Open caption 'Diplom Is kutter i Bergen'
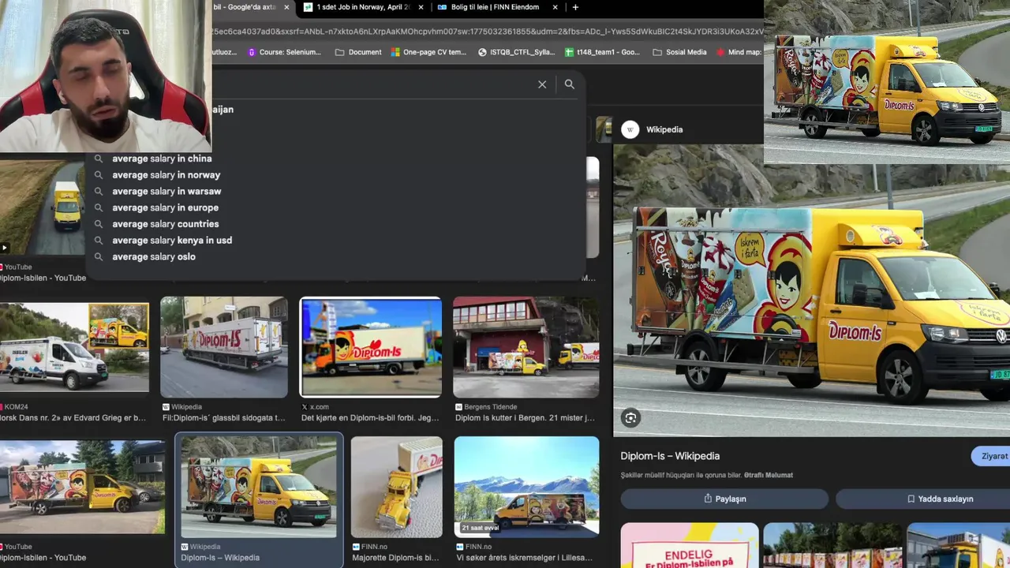Image resolution: width=1010 pixels, height=568 pixels. pyautogui.click(x=525, y=418)
